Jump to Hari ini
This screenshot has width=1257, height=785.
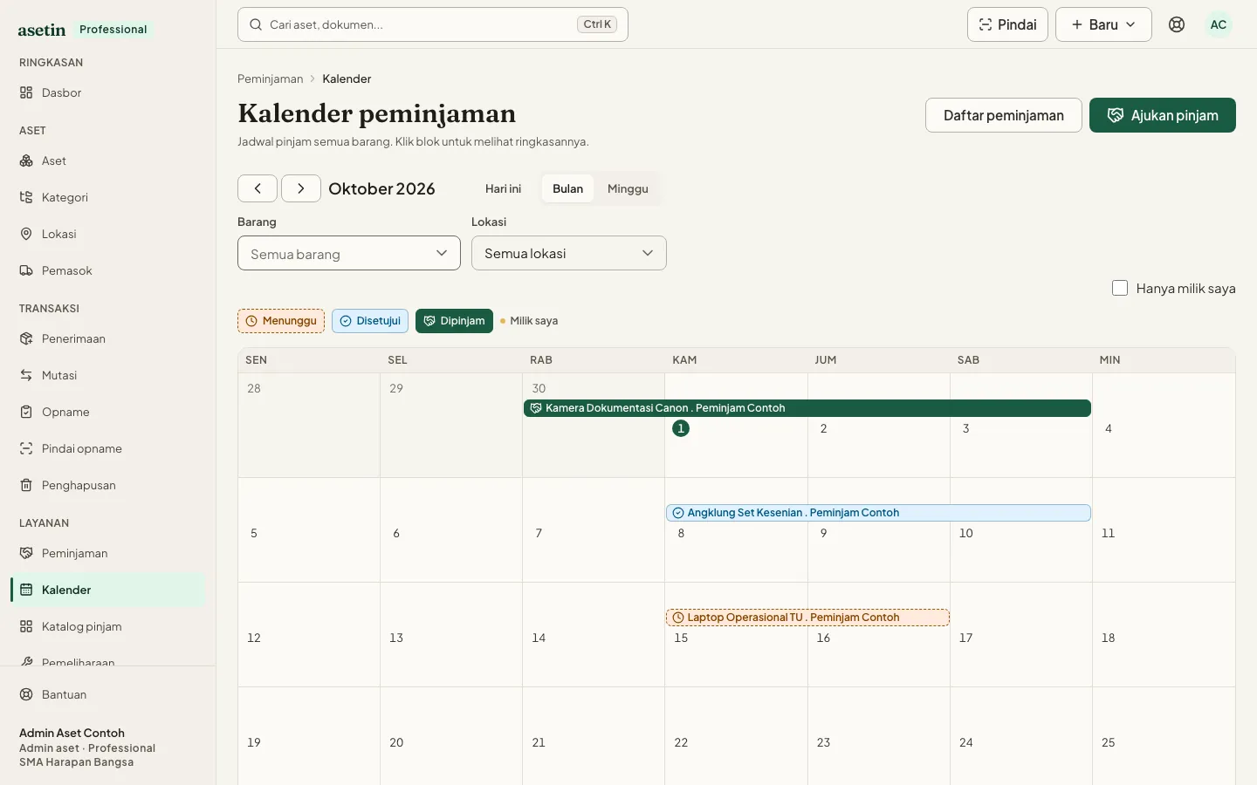(x=503, y=188)
